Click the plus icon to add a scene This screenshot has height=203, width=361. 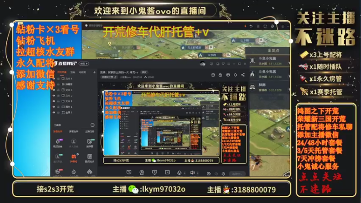tap(94, 72)
